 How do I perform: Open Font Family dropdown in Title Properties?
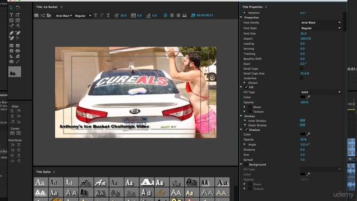[321, 22]
